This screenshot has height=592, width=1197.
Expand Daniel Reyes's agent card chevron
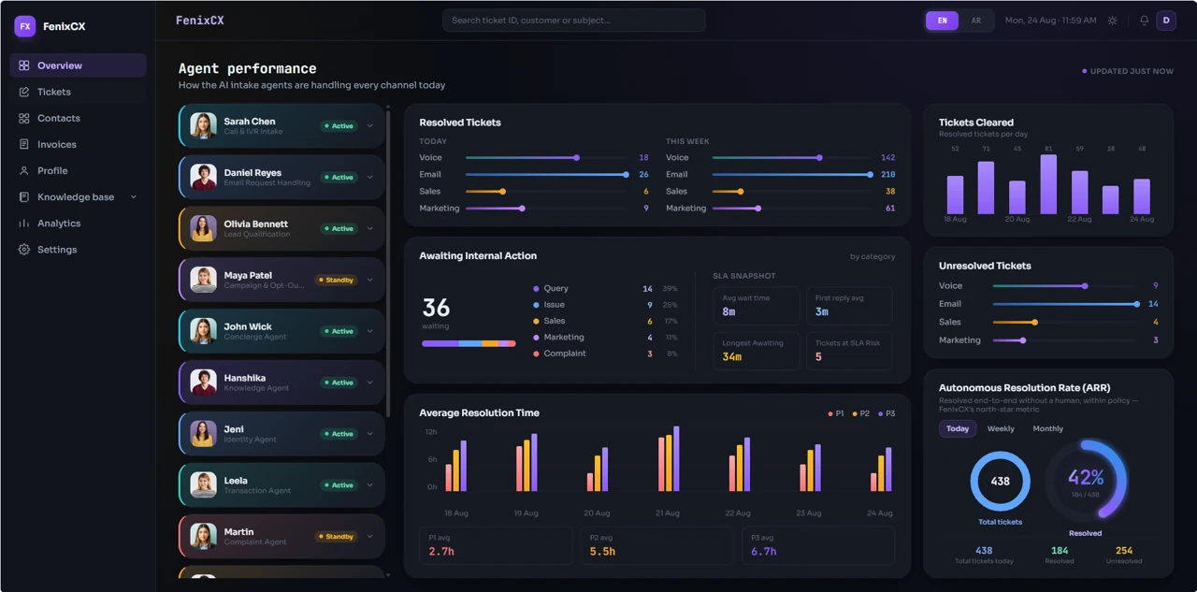(x=370, y=177)
